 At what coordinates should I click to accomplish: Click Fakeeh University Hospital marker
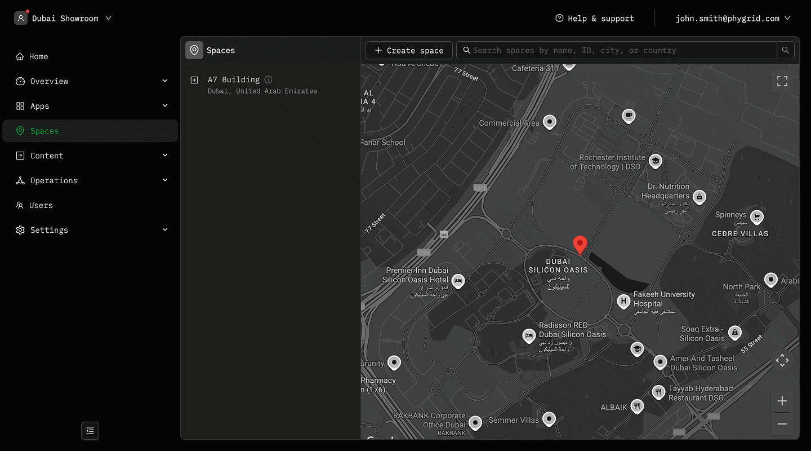pyautogui.click(x=623, y=301)
